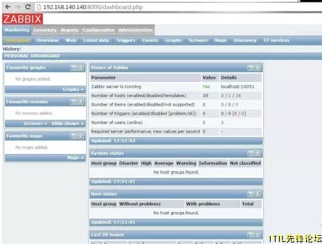Reload the page with refresh icon
This screenshot has height=245, width=322.
coord(28,7)
